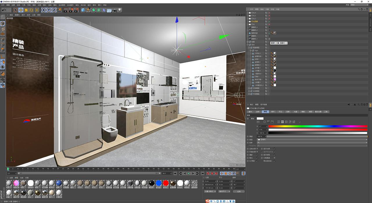This screenshot has width=372, height=203.
Task: Select the HSV color mode icon
Action: click(282, 122)
